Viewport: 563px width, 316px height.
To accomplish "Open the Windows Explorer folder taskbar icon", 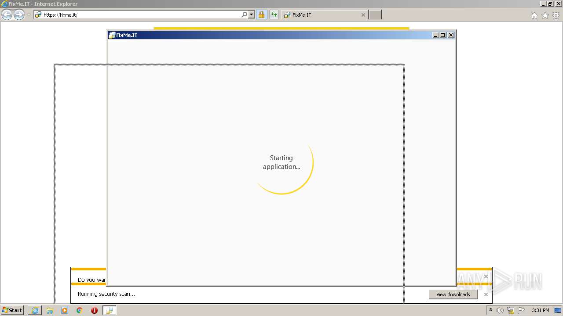I will click(50, 310).
